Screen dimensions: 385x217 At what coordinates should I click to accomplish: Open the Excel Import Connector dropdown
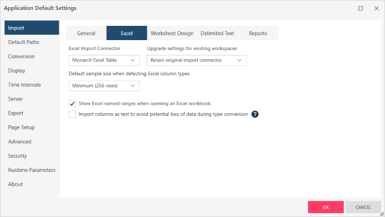pyautogui.click(x=104, y=60)
